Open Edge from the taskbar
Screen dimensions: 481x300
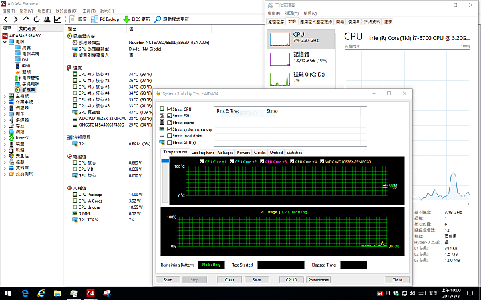pos(25,293)
